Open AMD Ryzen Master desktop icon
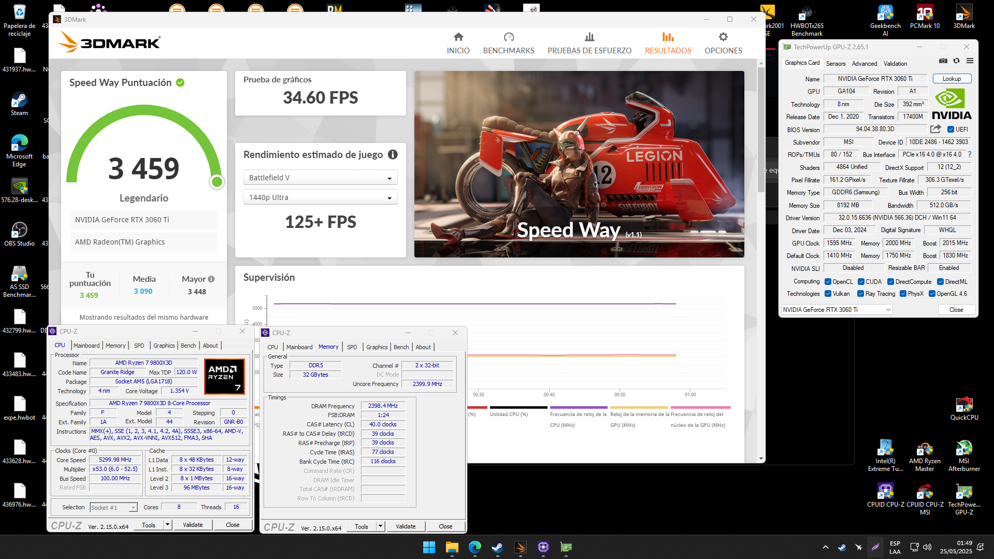 click(925, 456)
